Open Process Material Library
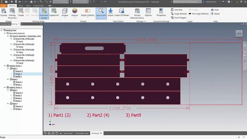The width and height of the screenshot is (247, 139). [137, 14]
